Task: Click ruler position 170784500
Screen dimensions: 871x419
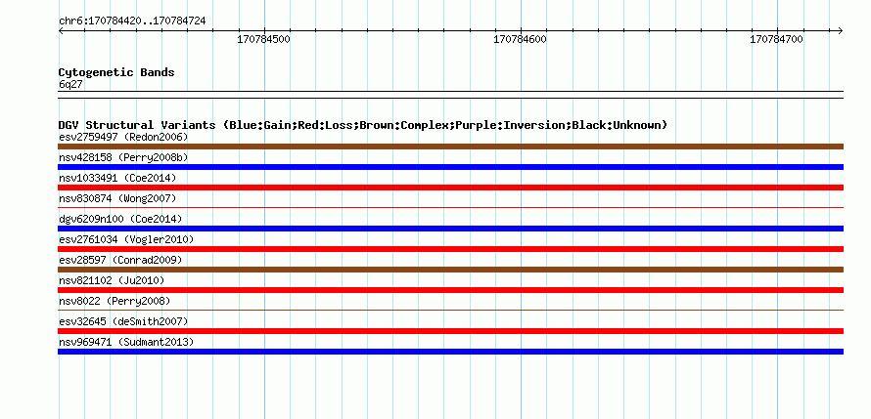Action: click(x=264, y=39)
